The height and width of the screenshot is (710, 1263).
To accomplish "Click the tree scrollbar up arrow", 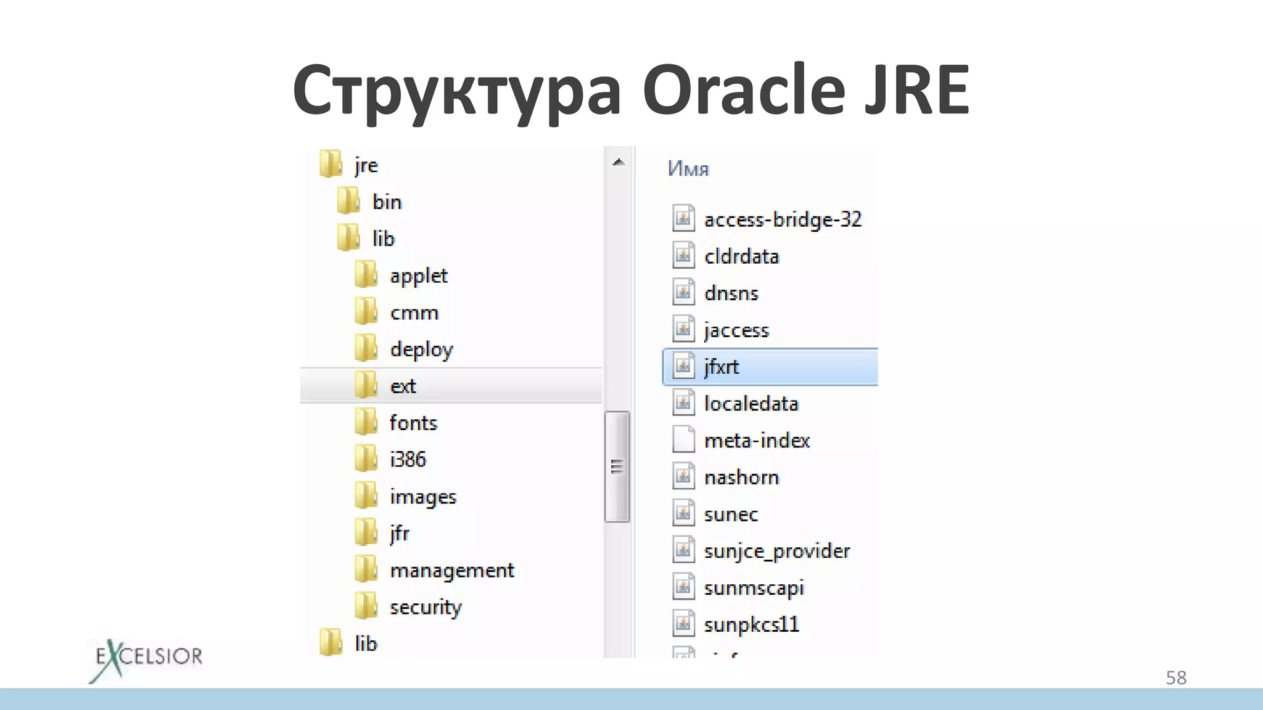I will tap(618, 163).
